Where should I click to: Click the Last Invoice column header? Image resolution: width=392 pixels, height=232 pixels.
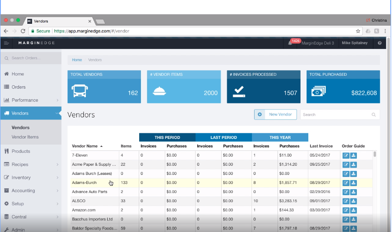coord(321,146)
